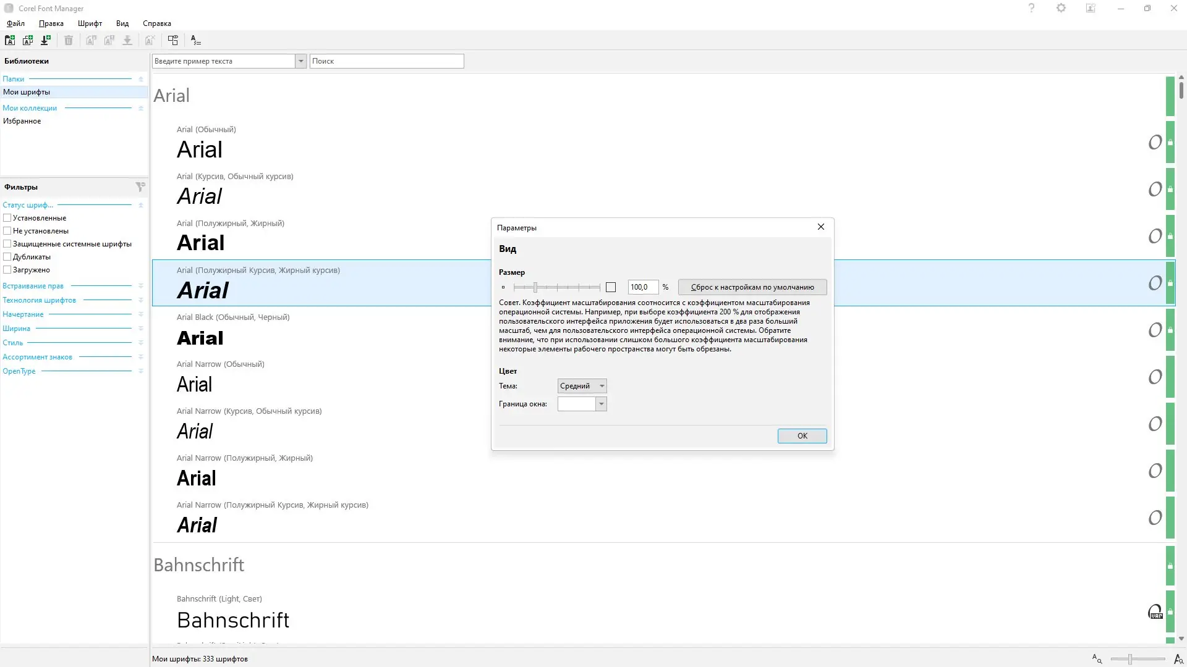The image size is (1187, 667).
Task: Click the Размер scaling slider
Action: [x=535, y=287]
